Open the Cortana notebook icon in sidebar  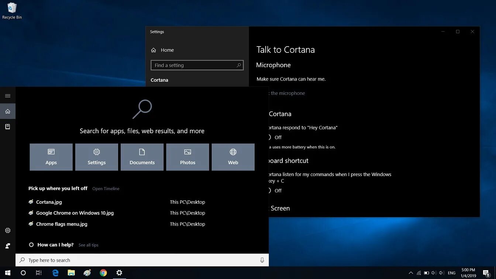pyautogui.click(x=7, y=127)
